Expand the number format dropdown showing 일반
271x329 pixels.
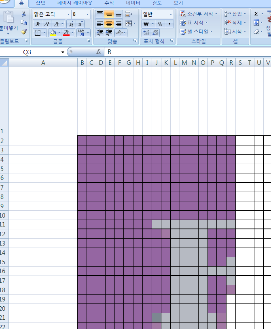click(171, 14)
